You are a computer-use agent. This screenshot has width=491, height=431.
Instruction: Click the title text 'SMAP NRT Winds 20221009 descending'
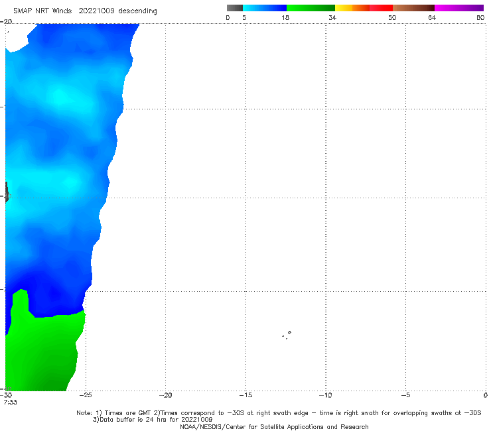[x=85, y=11]
